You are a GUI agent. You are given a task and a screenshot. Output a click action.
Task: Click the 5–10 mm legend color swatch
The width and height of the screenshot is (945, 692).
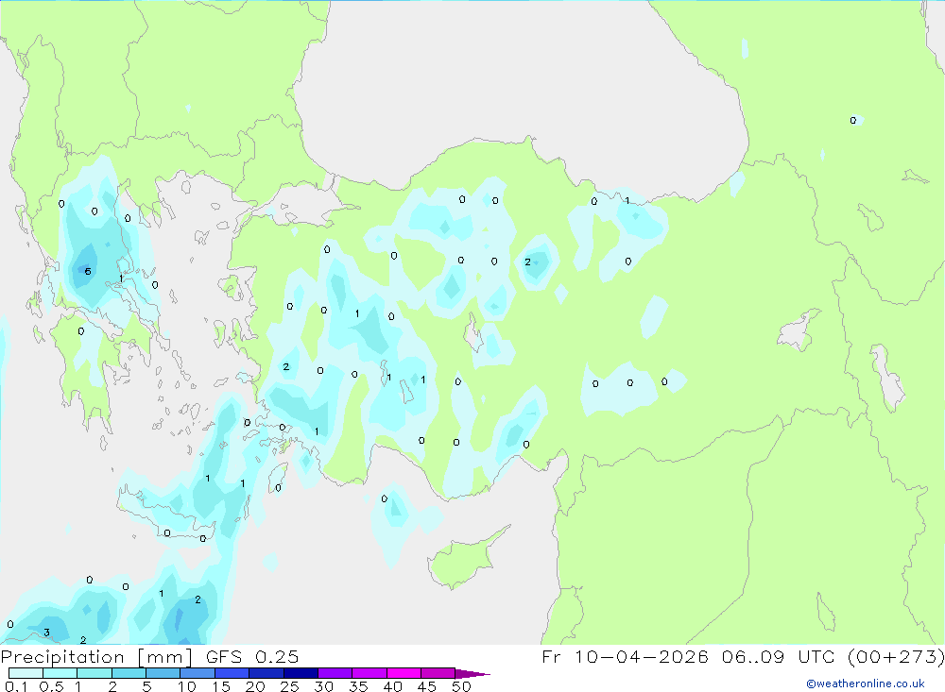[163, 673]
